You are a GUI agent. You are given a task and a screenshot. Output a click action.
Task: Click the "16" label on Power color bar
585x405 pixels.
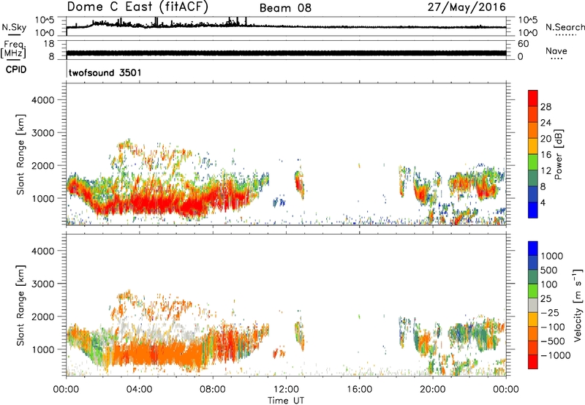point(546,155)
